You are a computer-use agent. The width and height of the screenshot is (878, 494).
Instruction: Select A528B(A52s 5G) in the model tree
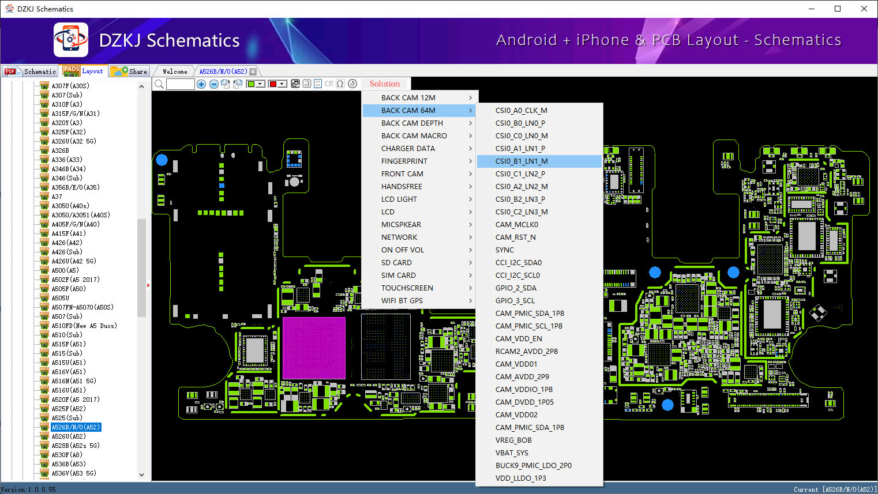tap(75, 446)
